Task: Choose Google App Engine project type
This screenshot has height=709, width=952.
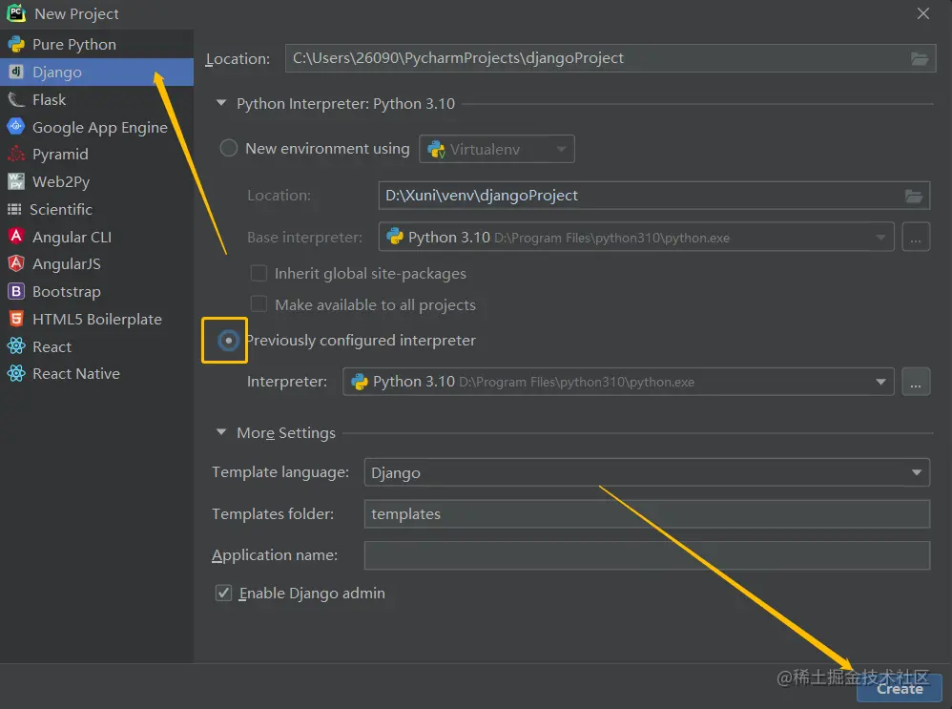Action: tap(96, 127)
